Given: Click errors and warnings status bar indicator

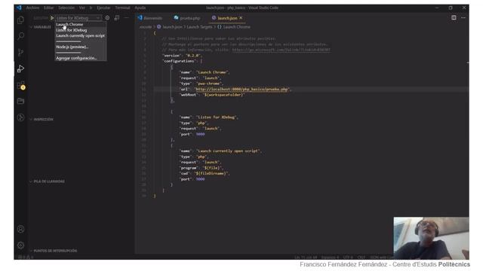Looking at the screenshot, I should point(26,257).
